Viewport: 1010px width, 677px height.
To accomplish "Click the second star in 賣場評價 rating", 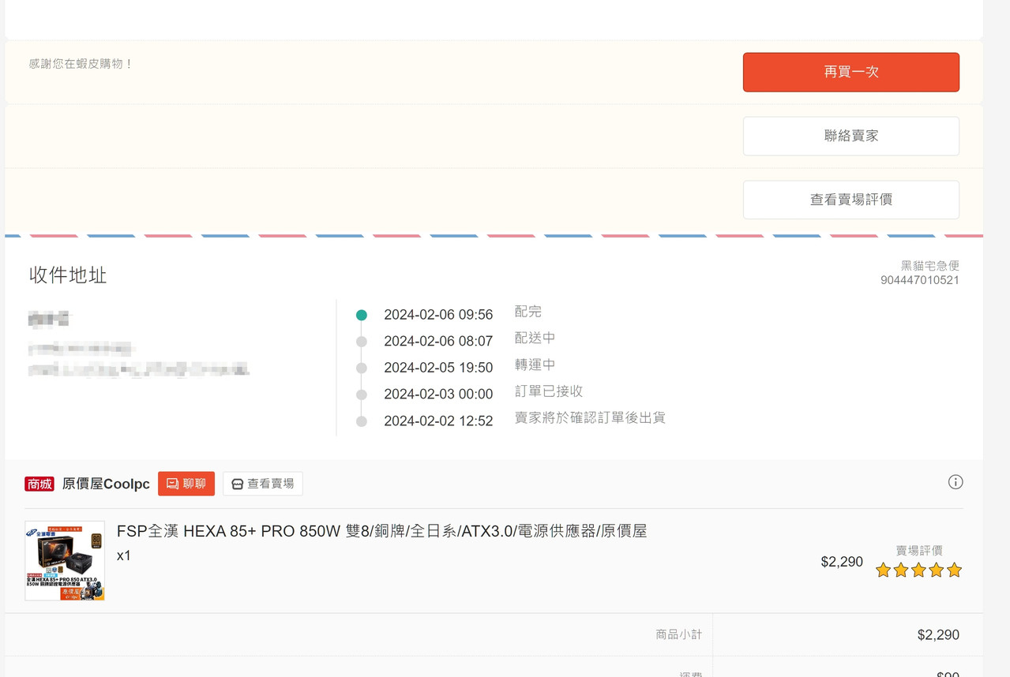I will coord(901,570).
